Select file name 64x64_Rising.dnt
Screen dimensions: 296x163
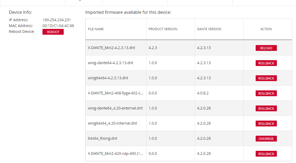coord(102,138)
